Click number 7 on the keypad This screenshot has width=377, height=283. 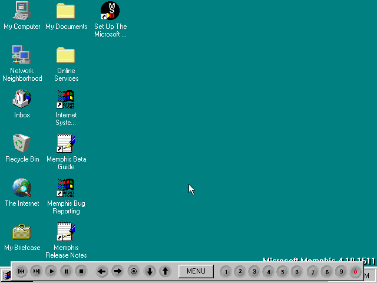[313, 272]
